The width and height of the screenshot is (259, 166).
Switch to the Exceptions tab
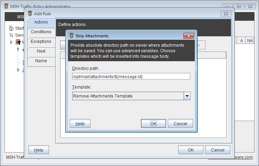coord(41,41)
